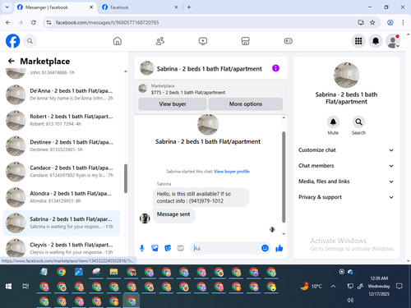
Task: Go back using the browser back arrow
Action: (8, 22)
